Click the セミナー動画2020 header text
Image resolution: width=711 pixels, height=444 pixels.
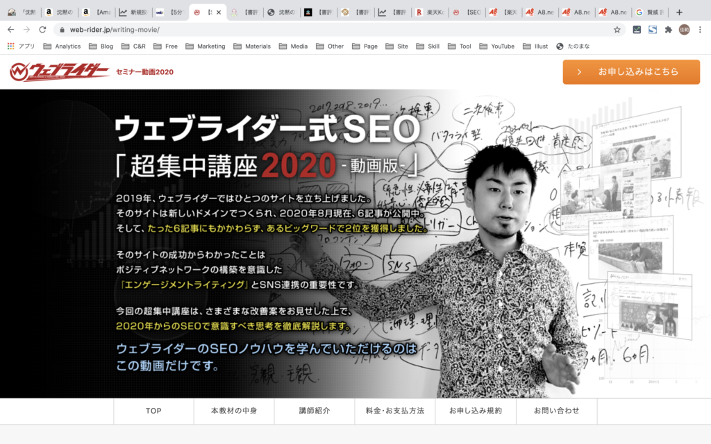coord(144,72)
